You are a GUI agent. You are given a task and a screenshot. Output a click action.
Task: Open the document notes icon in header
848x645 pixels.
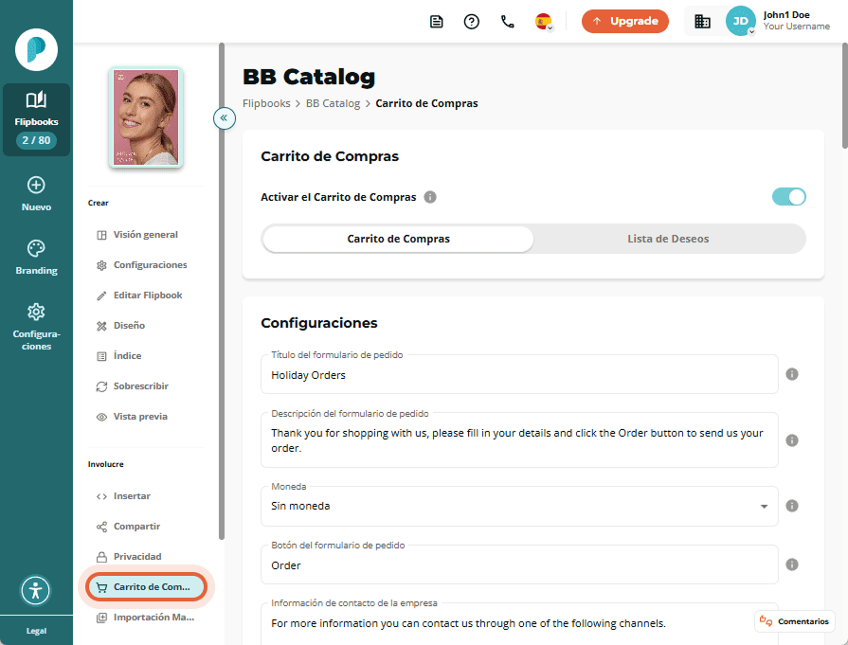tap(436, 22)
